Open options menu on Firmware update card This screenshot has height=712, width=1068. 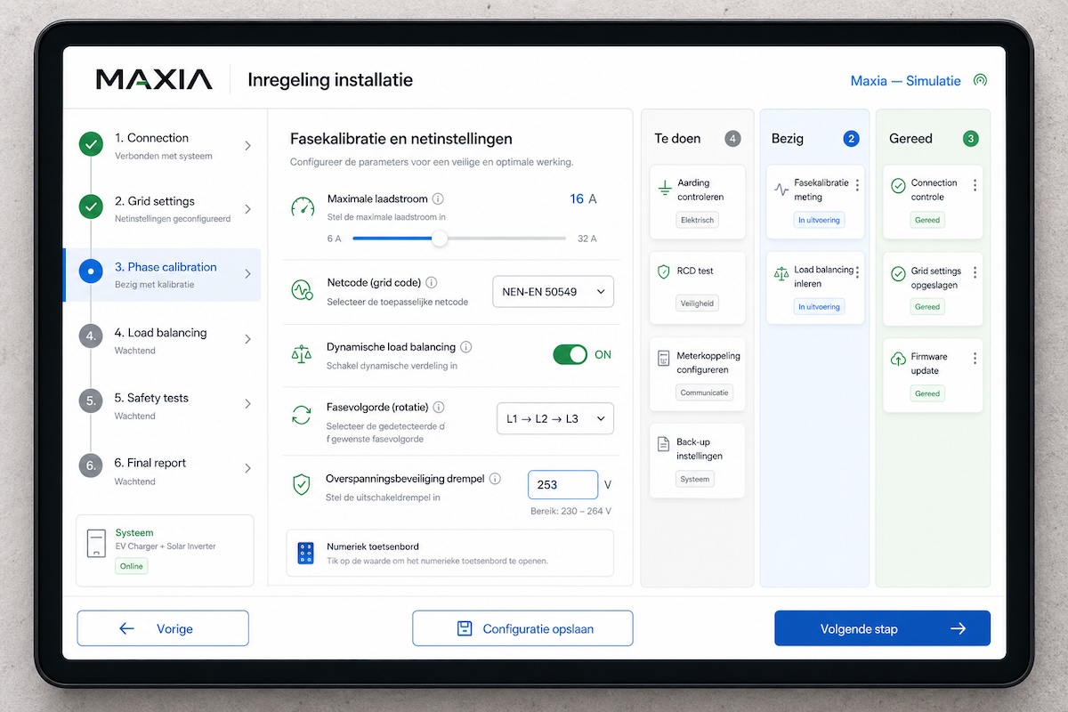coord(975,359)
